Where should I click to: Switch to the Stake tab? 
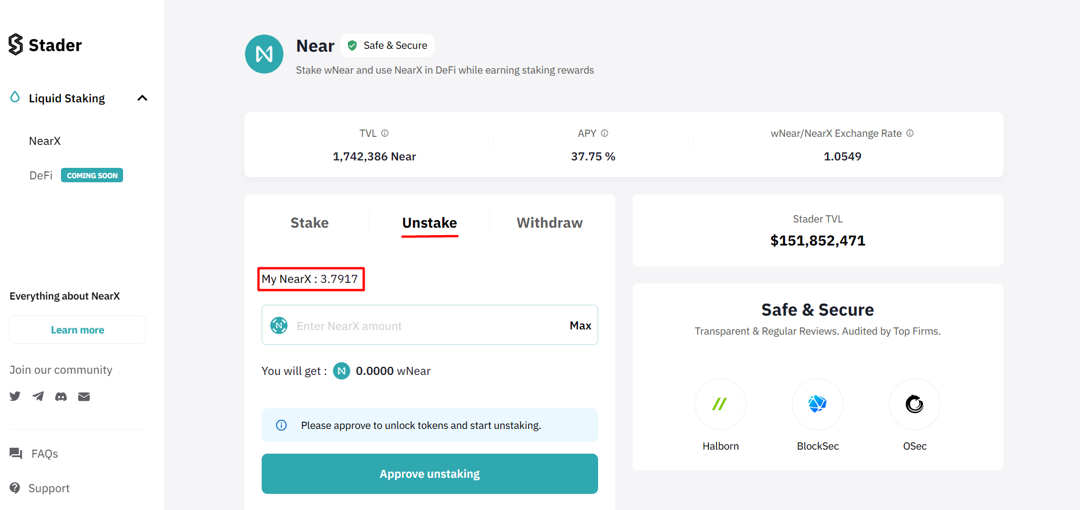point(309,223)
